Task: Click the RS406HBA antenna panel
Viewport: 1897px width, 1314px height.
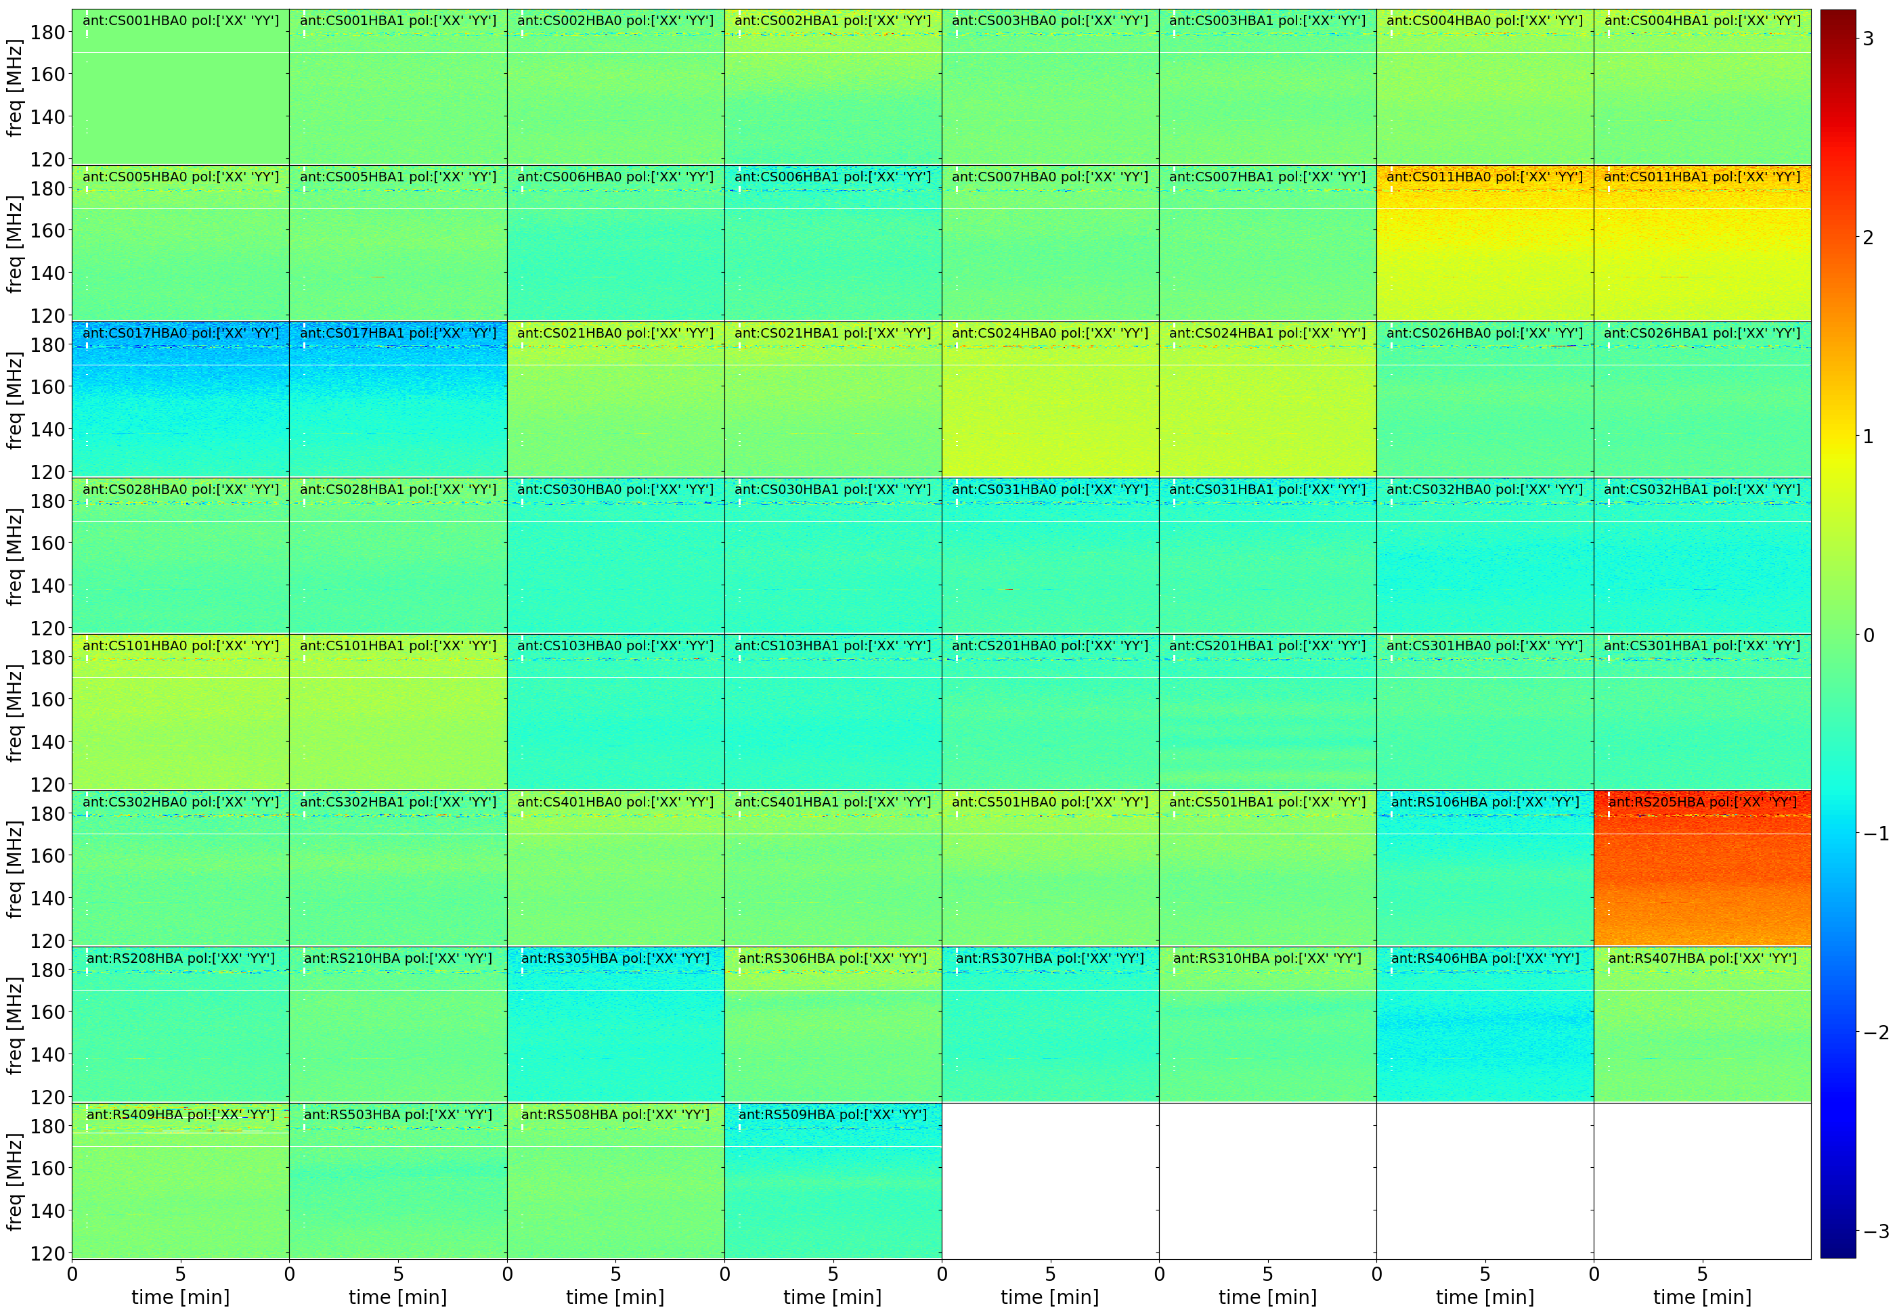Action: coord(1485,1024)
